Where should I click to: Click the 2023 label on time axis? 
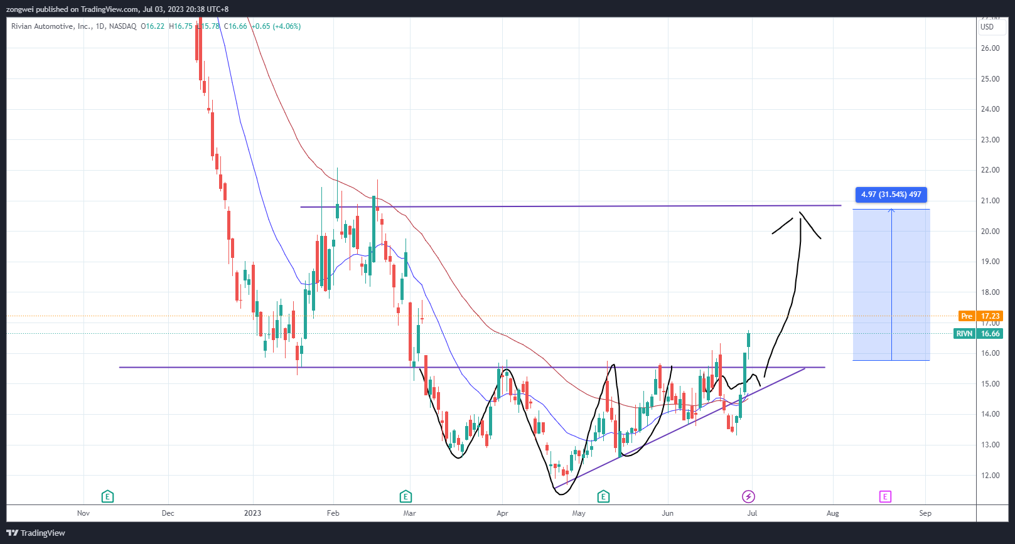pyautogui.click(x=252, y=513)
